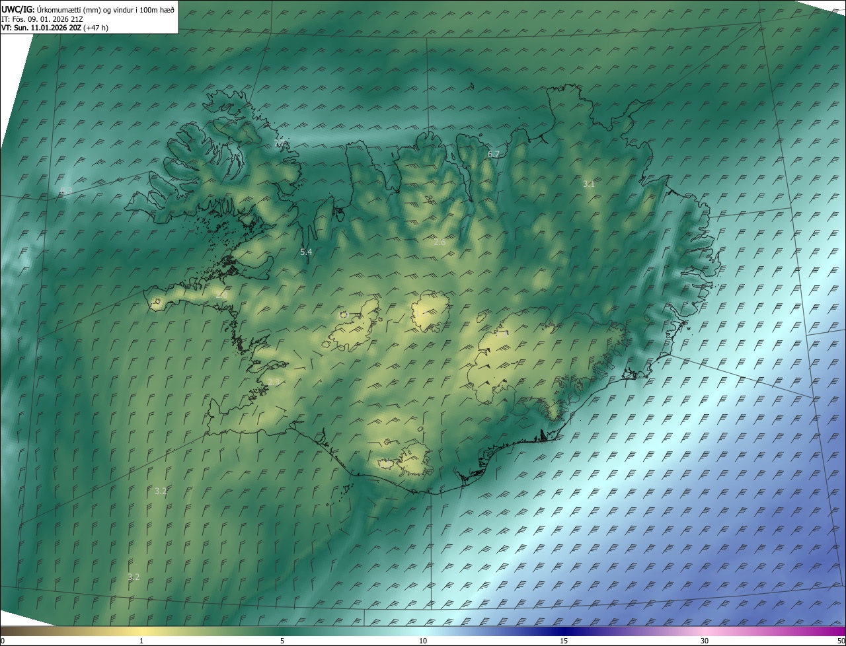Click the 3.1 value in northeast Iceland
Viewport: 846px width, 646px height.
click(x=589, y=184)
